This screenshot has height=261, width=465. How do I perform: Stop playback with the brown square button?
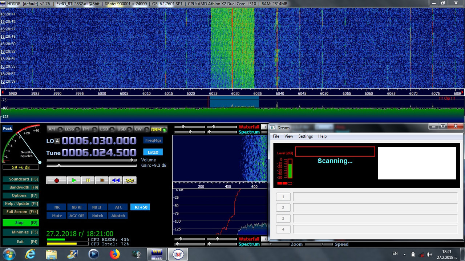click(102, 180)
